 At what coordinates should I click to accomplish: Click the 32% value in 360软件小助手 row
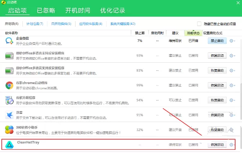point(140,130)
